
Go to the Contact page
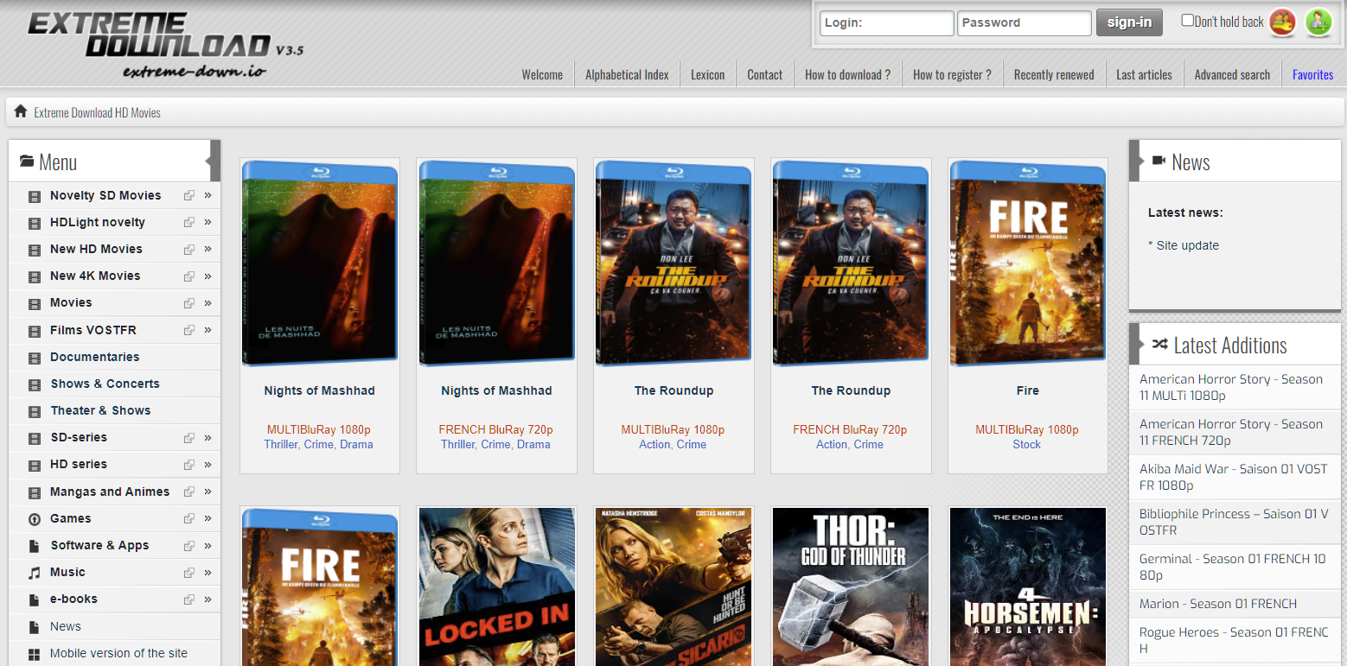click(x=764, y=74)
